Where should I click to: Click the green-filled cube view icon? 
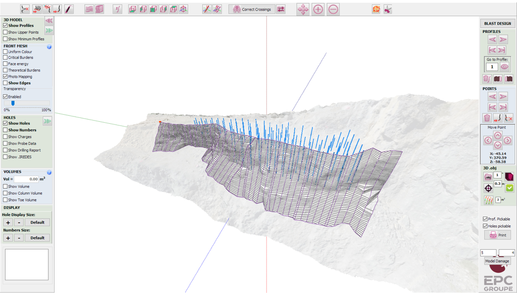pos(153,9)
